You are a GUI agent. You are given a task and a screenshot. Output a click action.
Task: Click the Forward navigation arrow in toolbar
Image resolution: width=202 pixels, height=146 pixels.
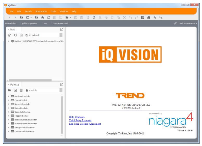point(15,17)
